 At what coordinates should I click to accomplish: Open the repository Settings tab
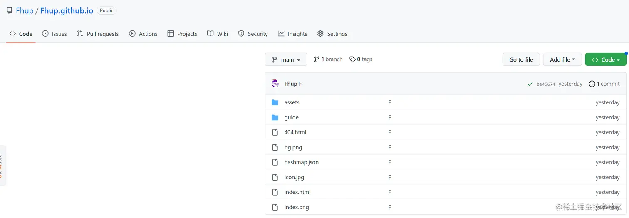point(332,34)
